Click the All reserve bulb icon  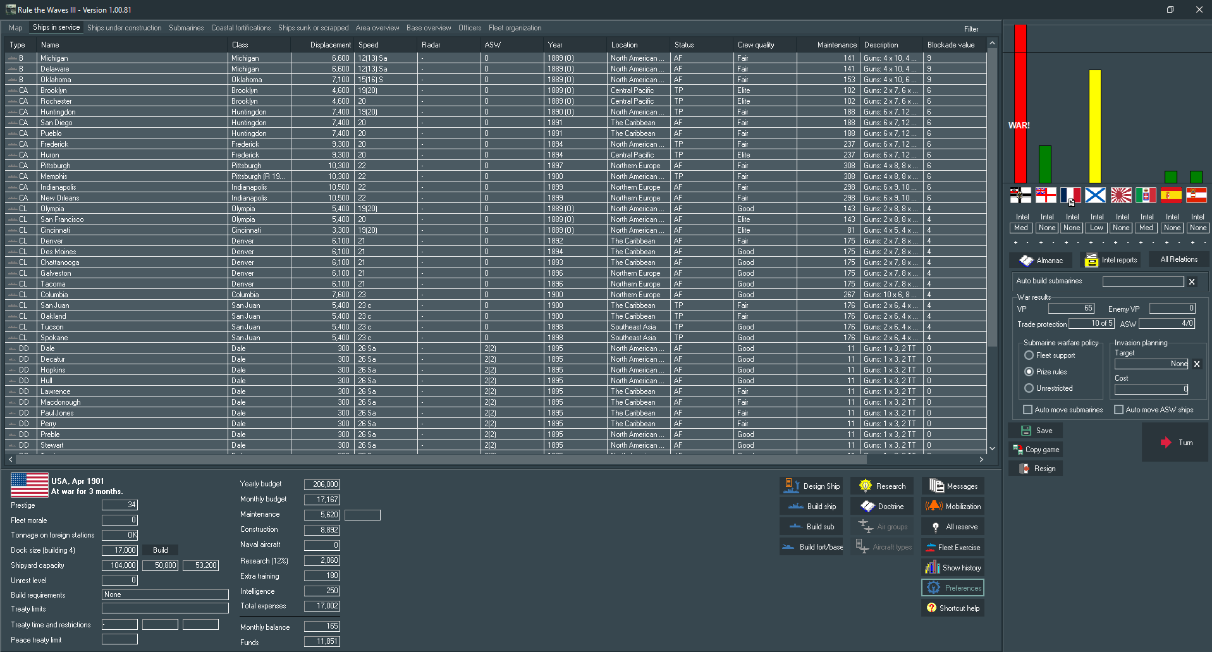point(936,527)
